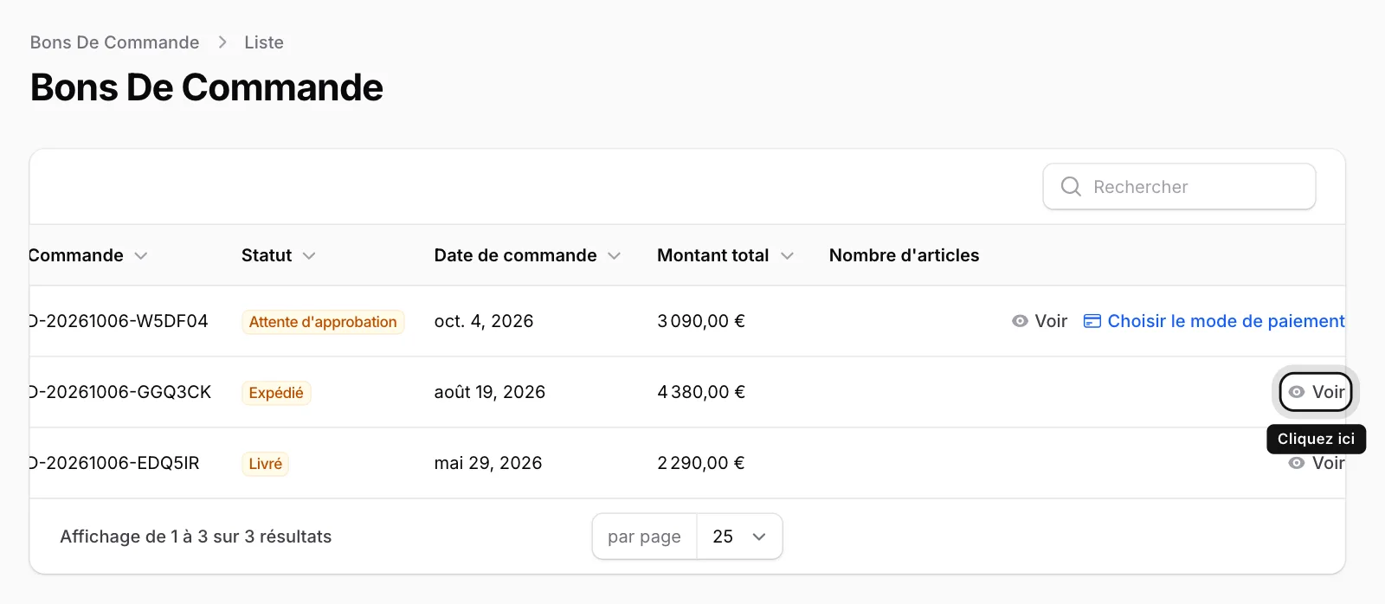Select order number ending in W5DF04

coord(119,321)
